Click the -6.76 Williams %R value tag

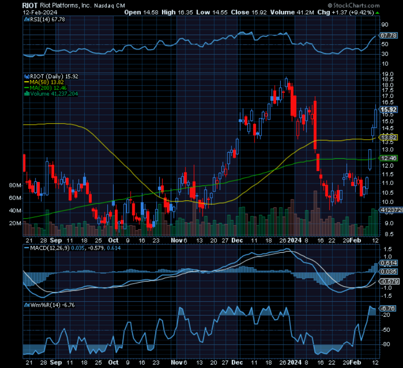click(389, 308)
